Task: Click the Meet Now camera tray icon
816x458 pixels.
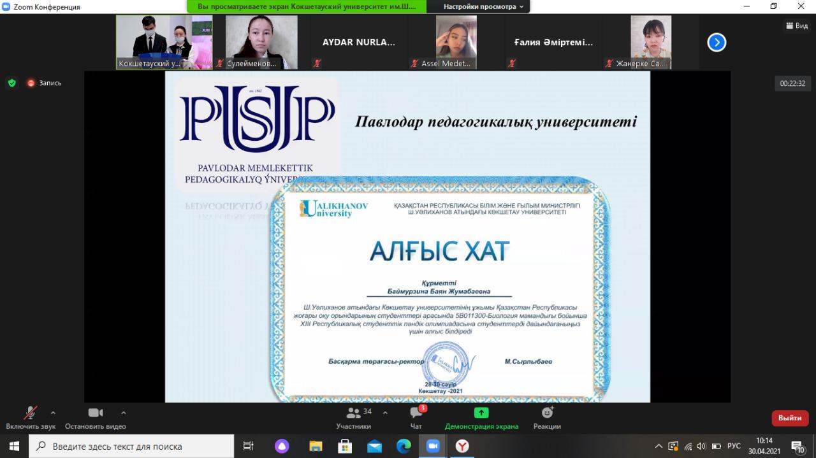Action: click(673, 446)
